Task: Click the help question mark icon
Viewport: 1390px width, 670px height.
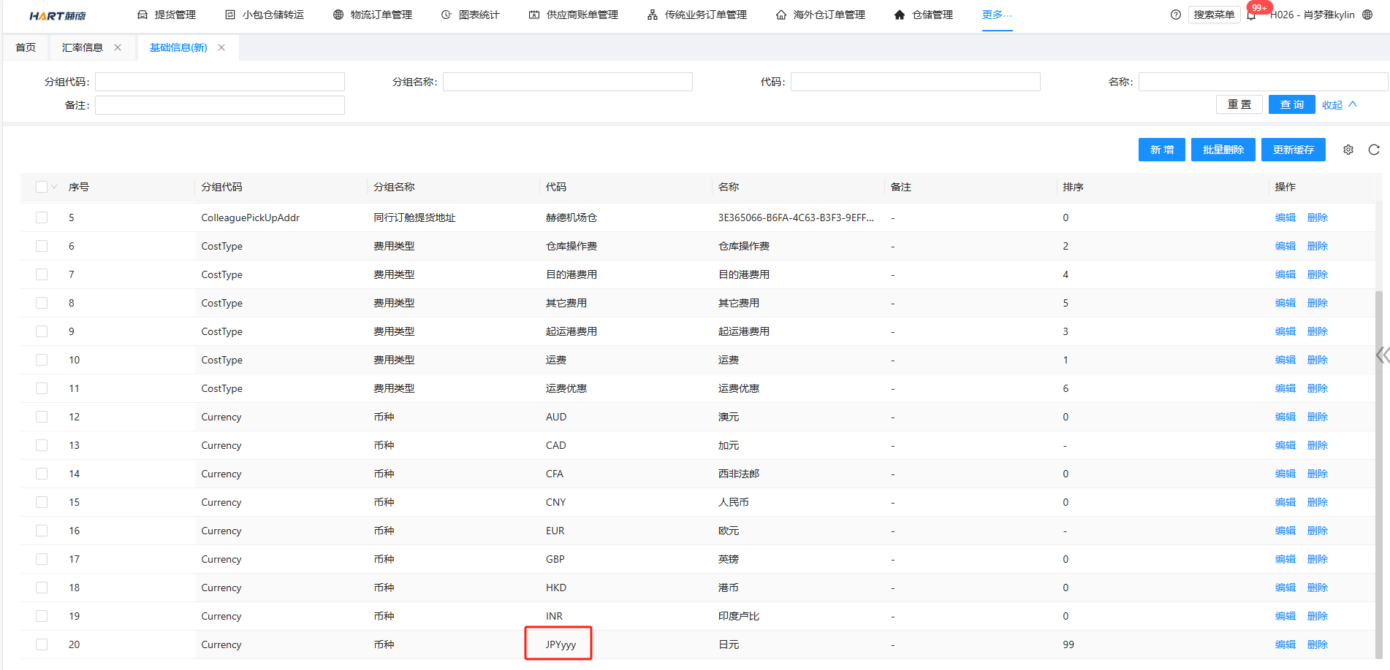Action: click(1176, 15)
